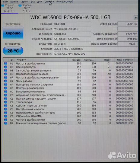Open the Файл menu
The image size is (140, 163).
pyautogui.click(x=5, y=2)
